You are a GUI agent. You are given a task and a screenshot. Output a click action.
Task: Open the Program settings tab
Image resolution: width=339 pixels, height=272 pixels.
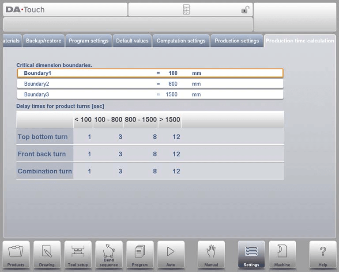click(88, 41)
